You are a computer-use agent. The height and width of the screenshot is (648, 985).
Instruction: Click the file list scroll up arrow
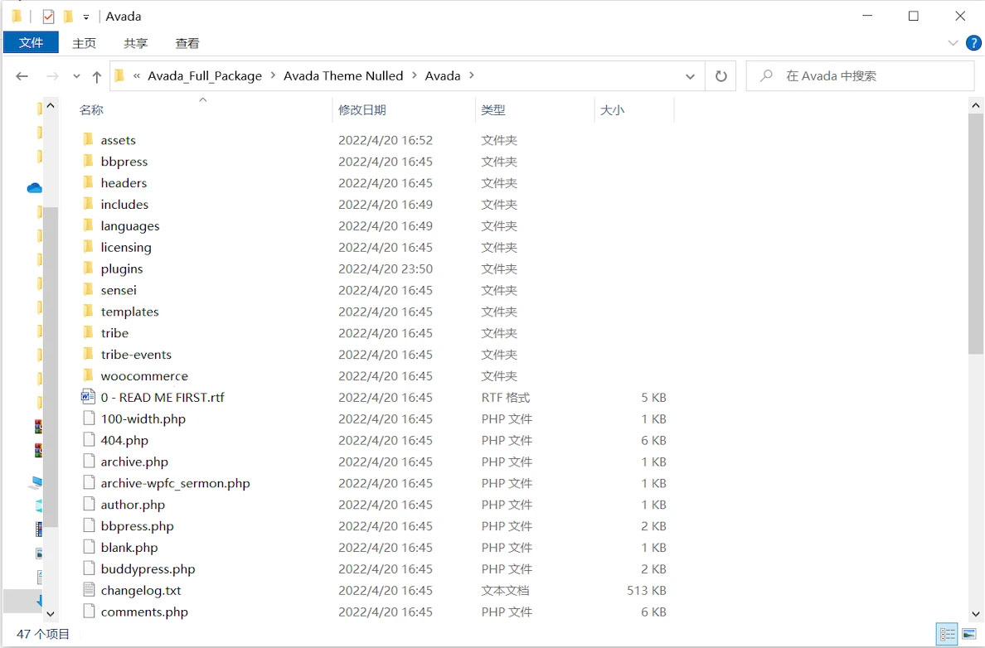click(x=976, y=105)
